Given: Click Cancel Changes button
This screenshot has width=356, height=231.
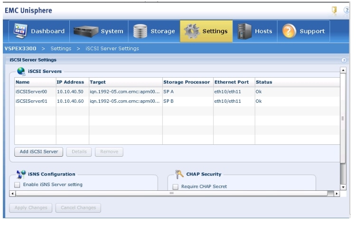Looking at the screenshot, I should click(78, 208).
